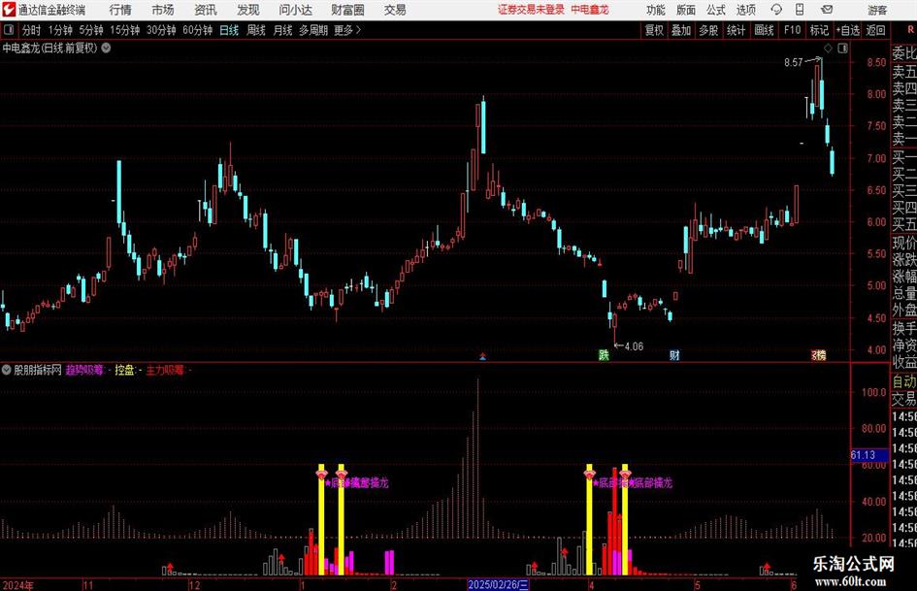
Task: Click the TDX app logo icon
Action: click(8, 10)
